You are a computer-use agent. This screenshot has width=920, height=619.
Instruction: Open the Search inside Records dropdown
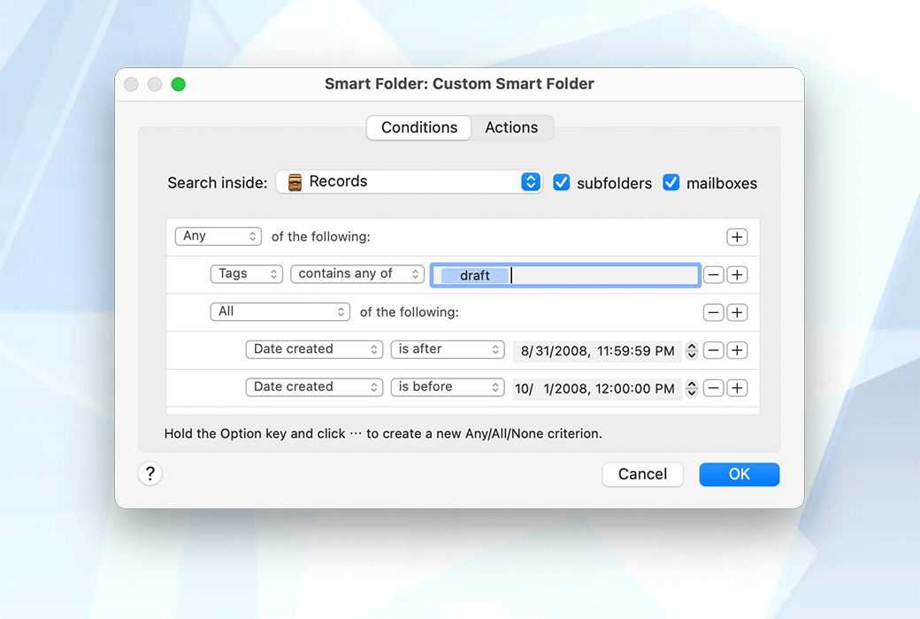click(x=409, y=182)
